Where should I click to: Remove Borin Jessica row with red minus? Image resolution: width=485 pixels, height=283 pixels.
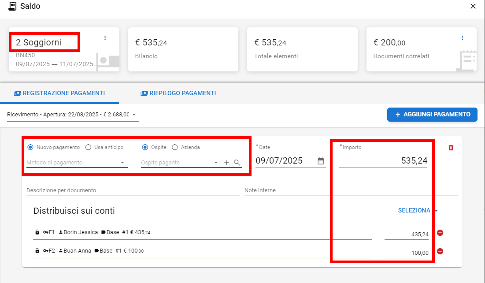[x=440, y=233]
